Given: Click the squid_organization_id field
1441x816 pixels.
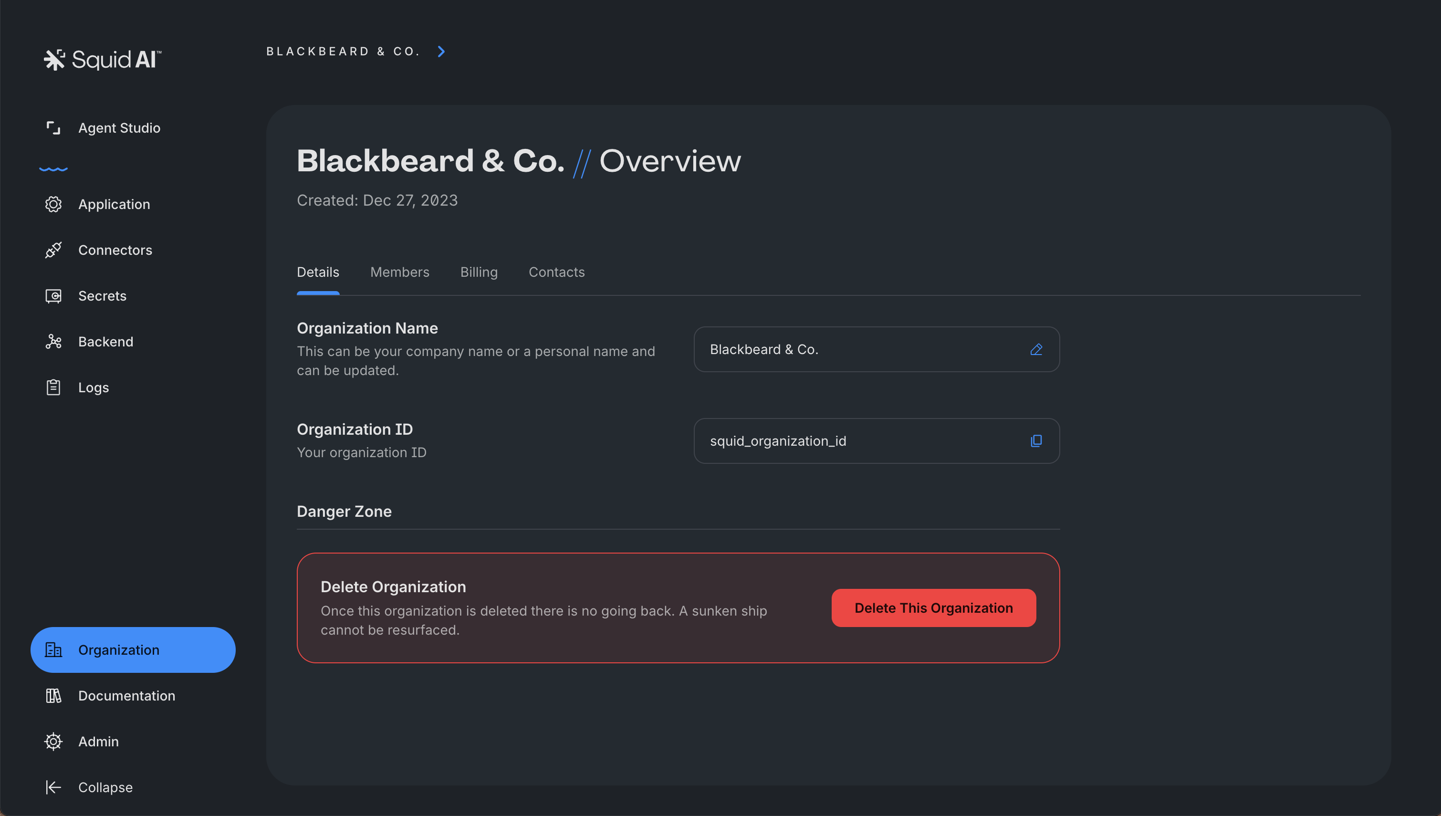Looking at the screenshot, I should tap(876, 441).
